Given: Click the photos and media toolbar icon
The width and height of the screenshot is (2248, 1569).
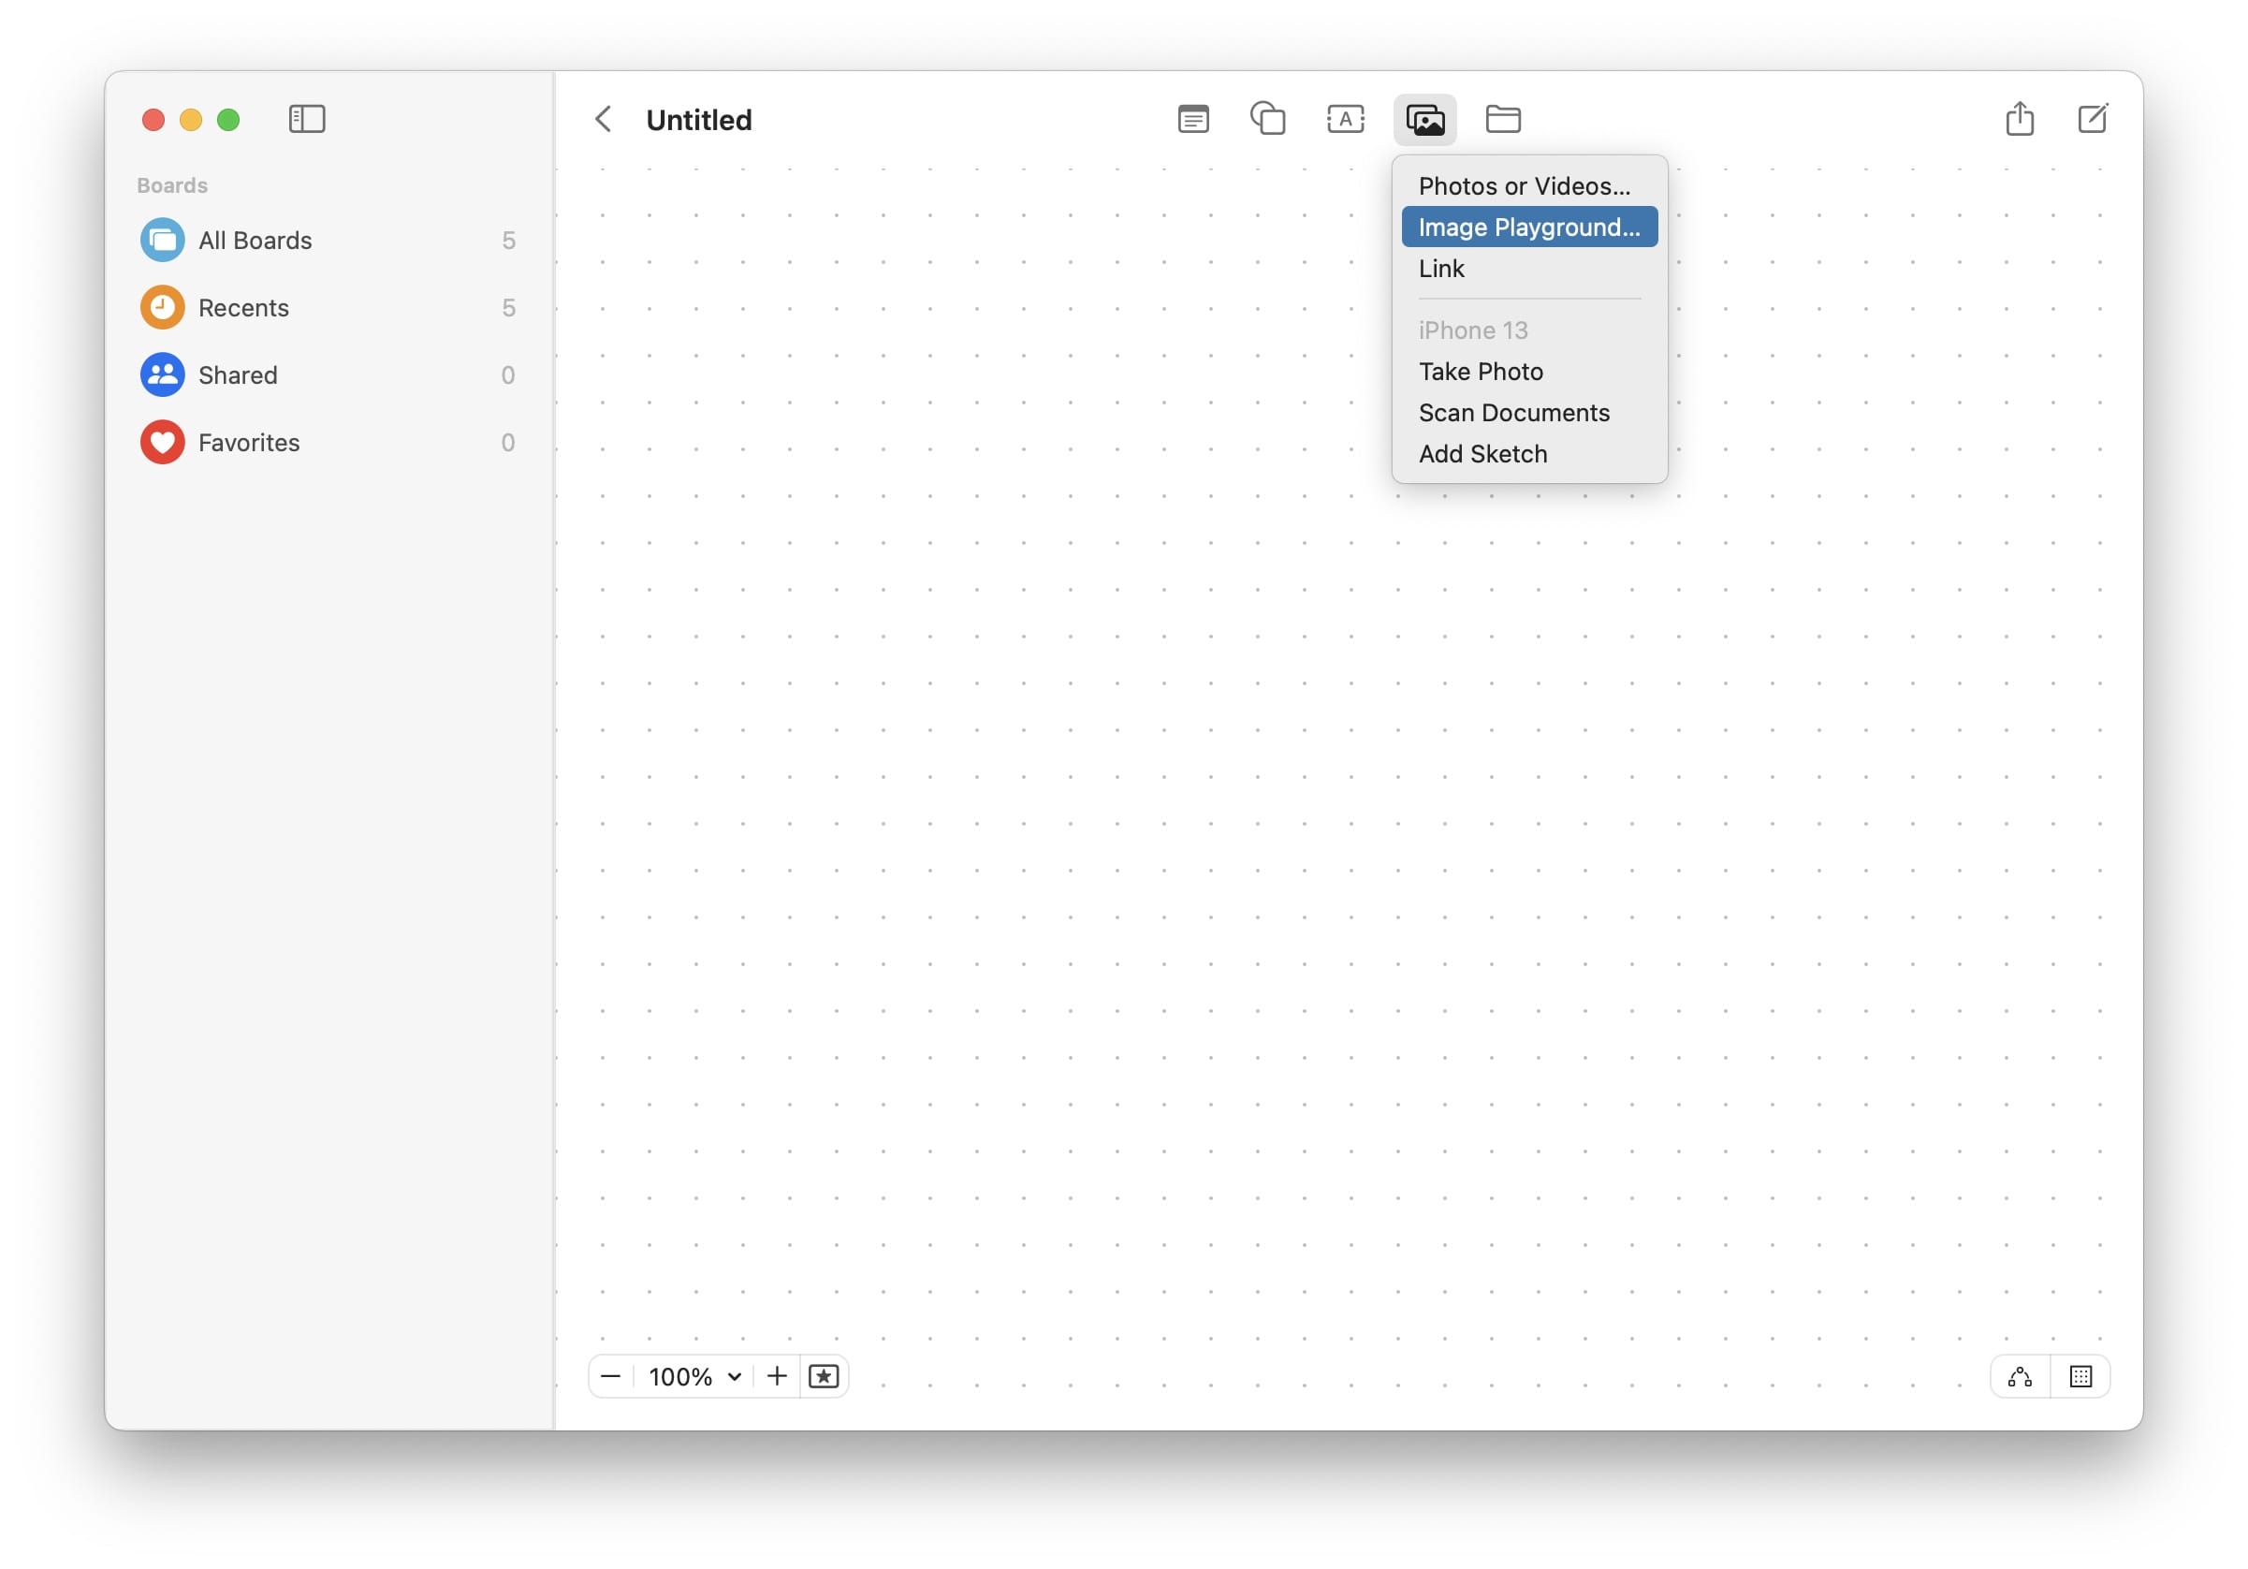Looking at the screenshot, I should tap(1424, 120).
